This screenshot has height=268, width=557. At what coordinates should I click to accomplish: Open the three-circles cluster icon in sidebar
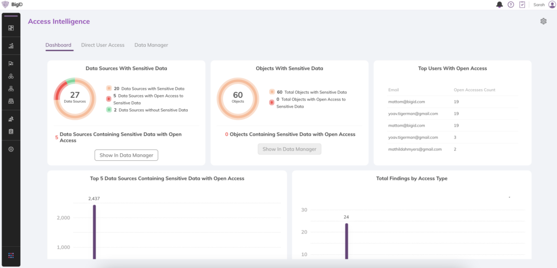11,76
